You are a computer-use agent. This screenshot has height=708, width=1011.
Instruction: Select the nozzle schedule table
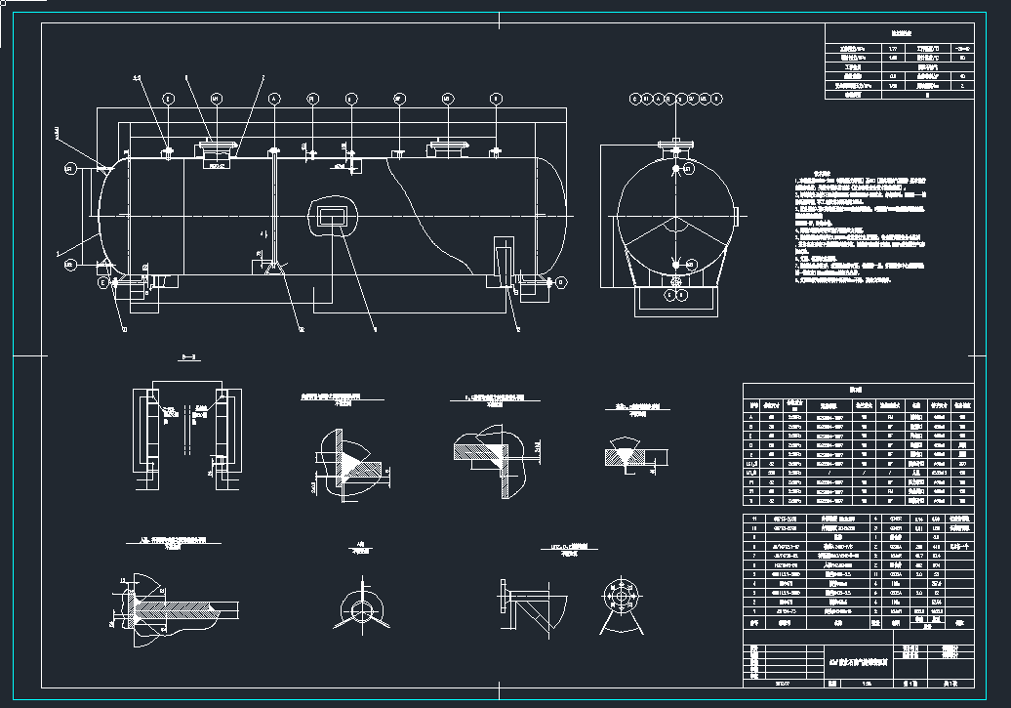[859, 442]
